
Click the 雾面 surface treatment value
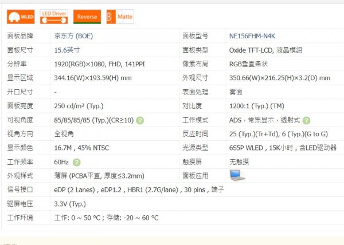pos(236,92)
